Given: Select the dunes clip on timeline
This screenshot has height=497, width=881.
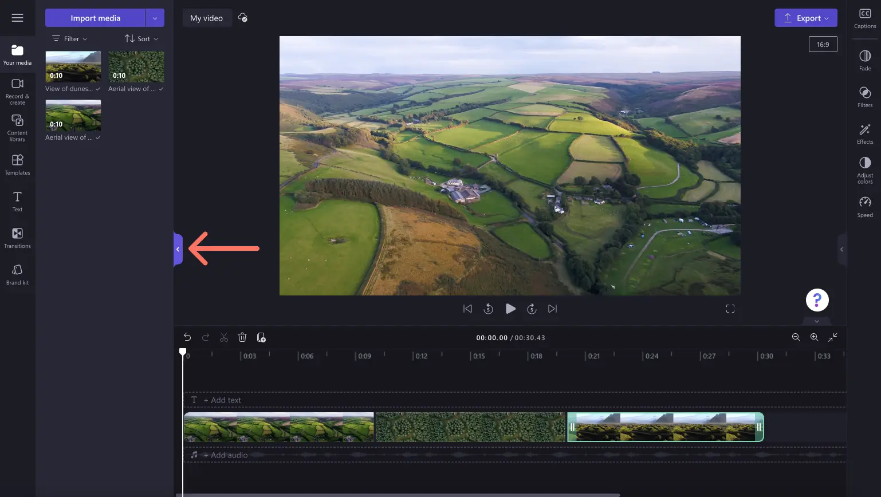Looking at the screenshot, I should (666, 427).
